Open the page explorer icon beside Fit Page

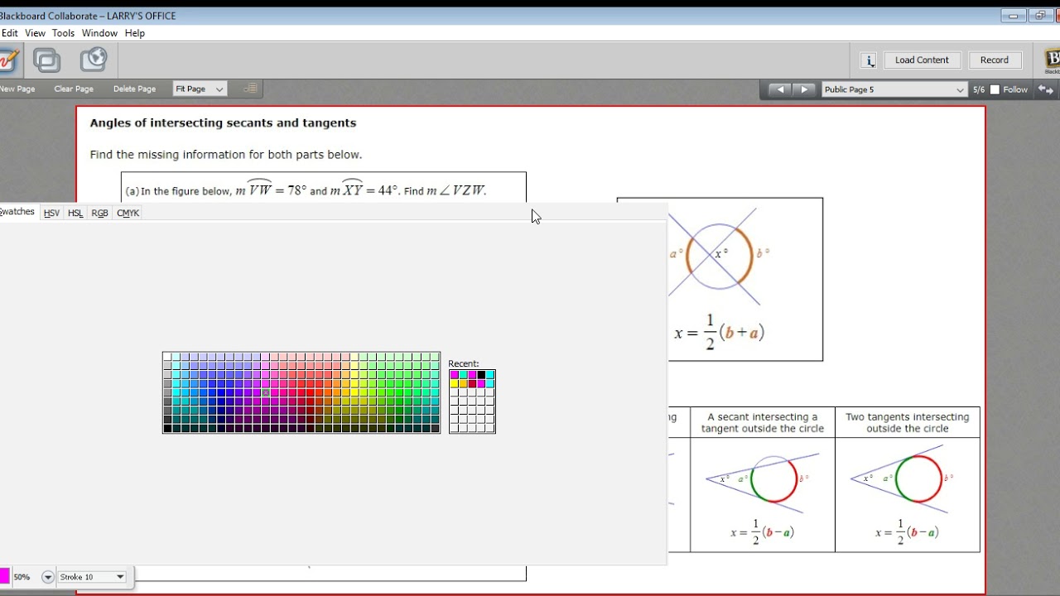(x=251, y=89)
